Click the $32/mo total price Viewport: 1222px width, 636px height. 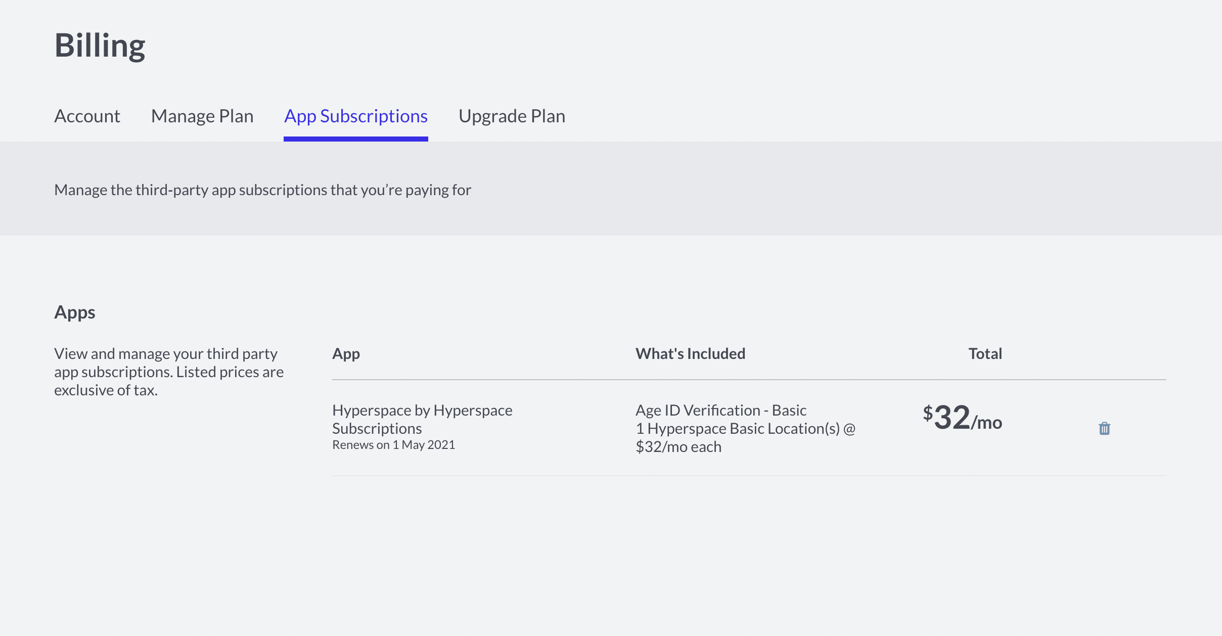962,419
